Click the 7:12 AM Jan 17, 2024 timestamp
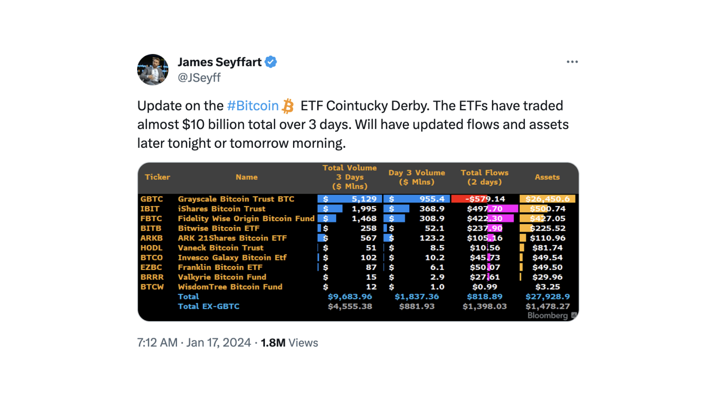Screen dimensions: 717x403 coord(194,343)
